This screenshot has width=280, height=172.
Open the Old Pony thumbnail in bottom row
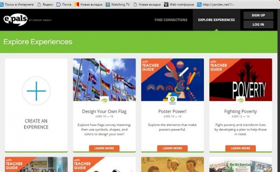[241, 164]
